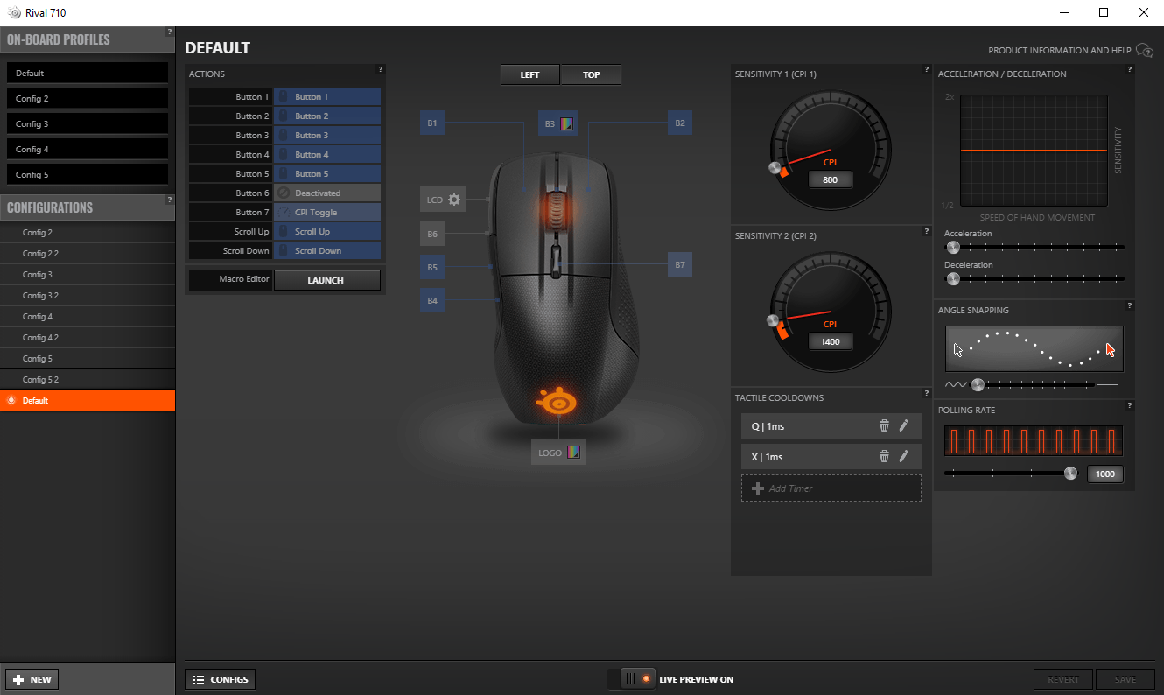Choose Config 2 2 in Configurations list
The width and height of the screenshot is (1164, 695).
click(x=88, y=253)
